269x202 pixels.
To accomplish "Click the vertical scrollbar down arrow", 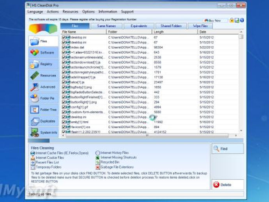I will (x=241, y=131).
